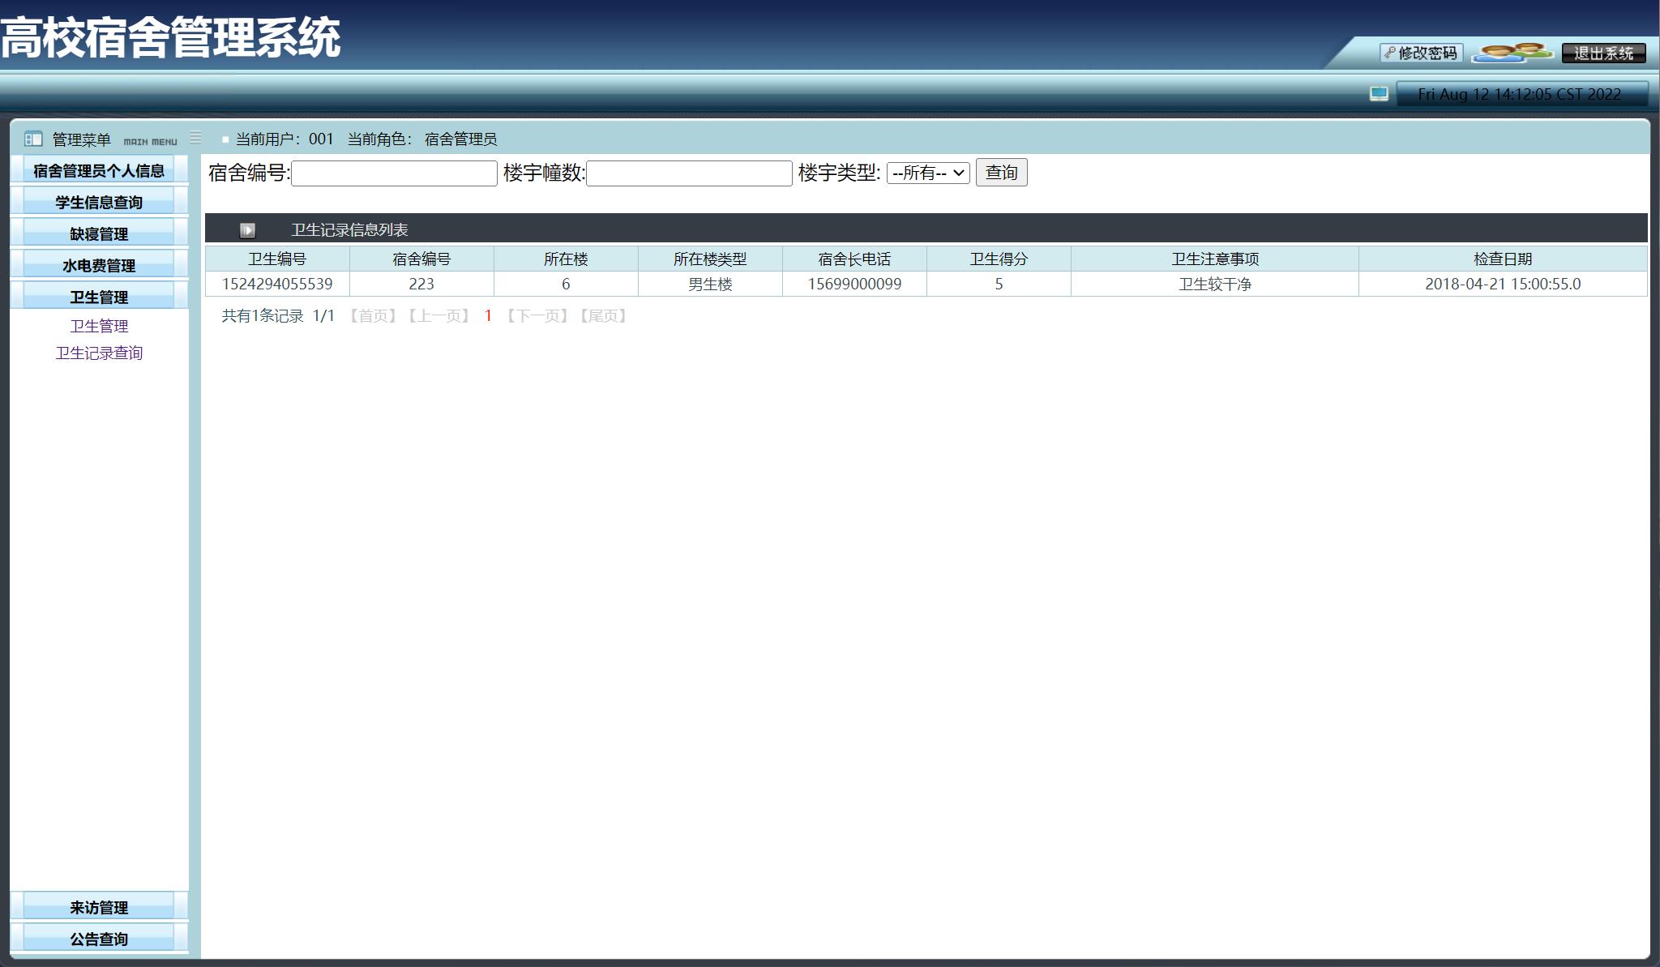Click the hamburger icon right of MAIN MENU
The height and width of the screenshot is (967, 1660).
(195, 138)
